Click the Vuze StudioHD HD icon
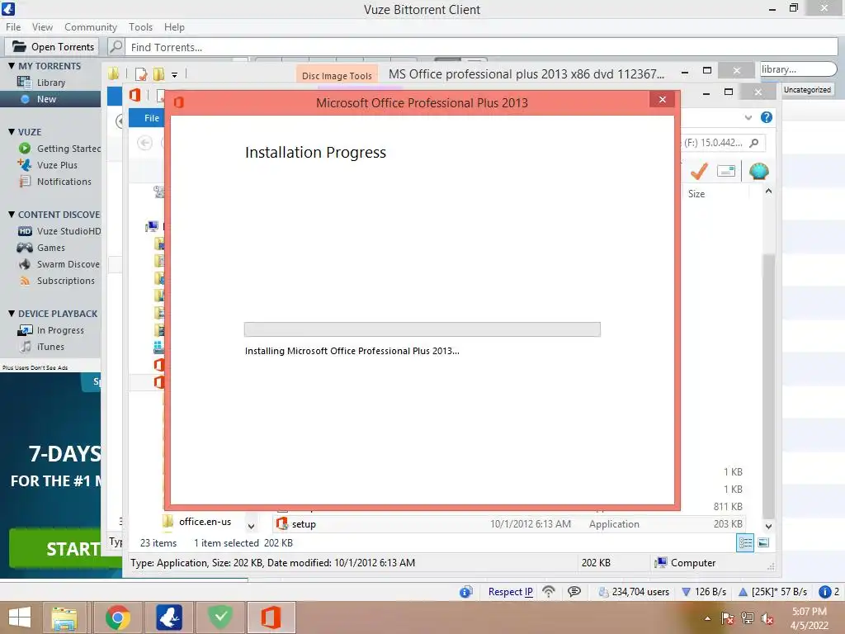845x634 pixels. pyautogui.click(x=25, y=231)
